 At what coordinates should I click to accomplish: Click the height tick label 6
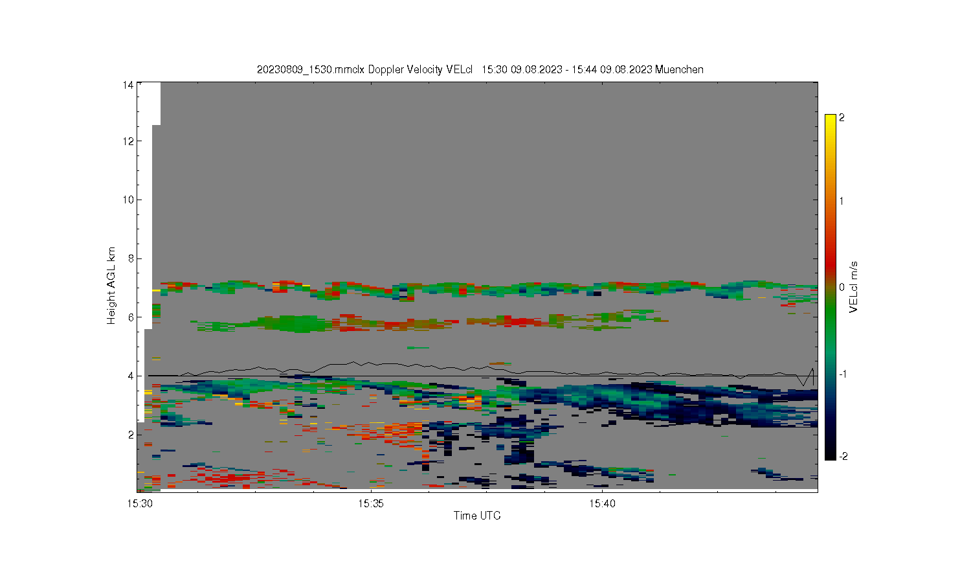(131, 317)
